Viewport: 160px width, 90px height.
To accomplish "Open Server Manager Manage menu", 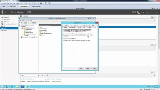I will click(x=142, y=12).
